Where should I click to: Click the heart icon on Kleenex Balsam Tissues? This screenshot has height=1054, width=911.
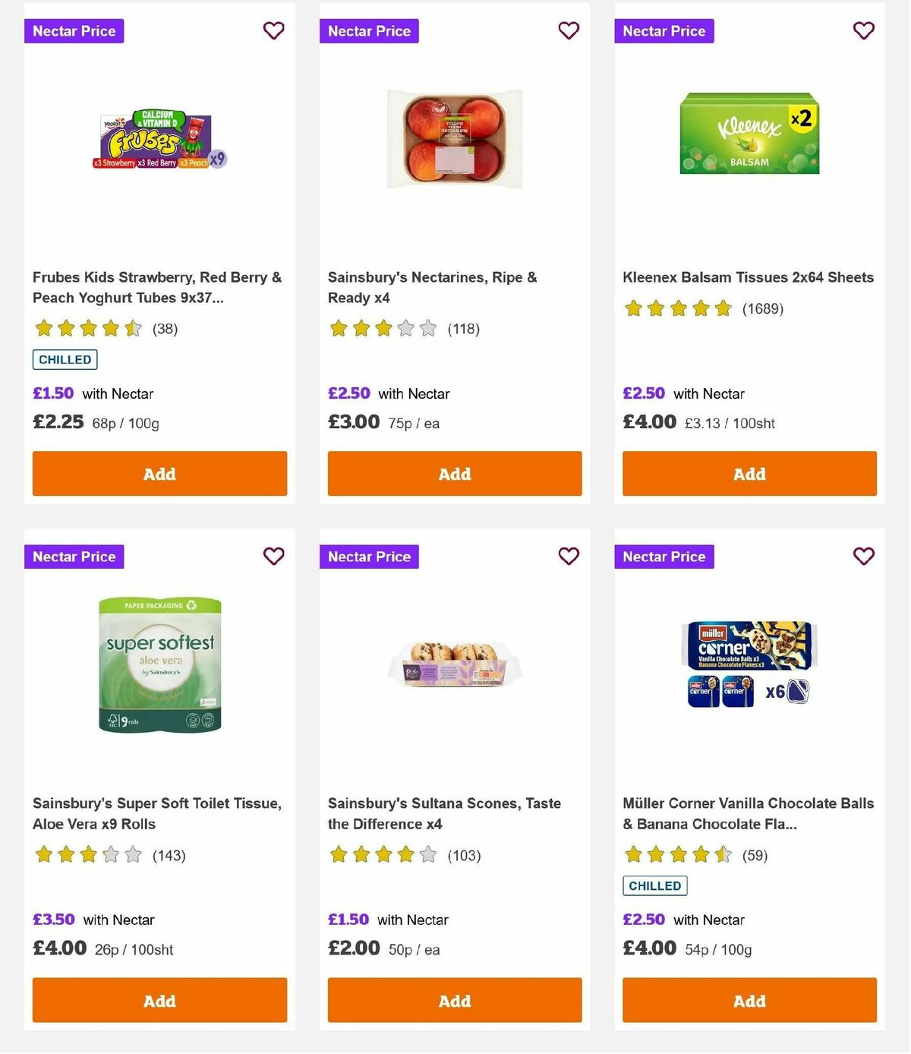click(x=863, y=31)
